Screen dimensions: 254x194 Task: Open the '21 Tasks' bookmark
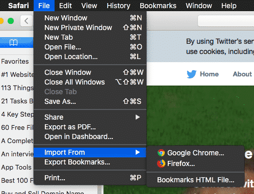(17, 101)
